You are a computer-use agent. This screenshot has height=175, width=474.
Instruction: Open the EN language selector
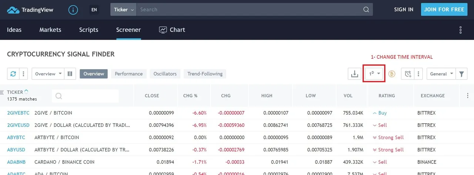point(94,10)
